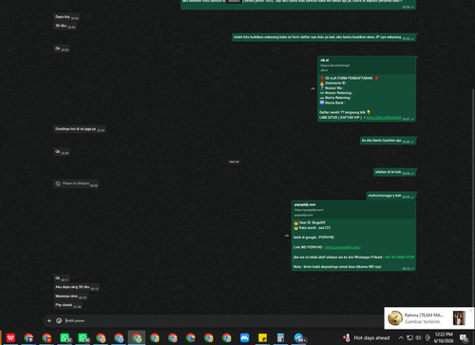Viewport: 475px width, 345px height.
Task: Open the clock showing 12:22 PM
Action: 444,337
